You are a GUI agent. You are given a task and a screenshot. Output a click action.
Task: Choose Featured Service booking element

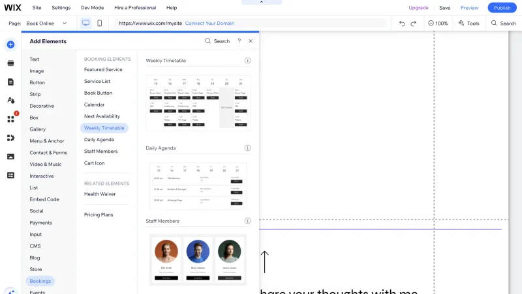pos(103,69)
